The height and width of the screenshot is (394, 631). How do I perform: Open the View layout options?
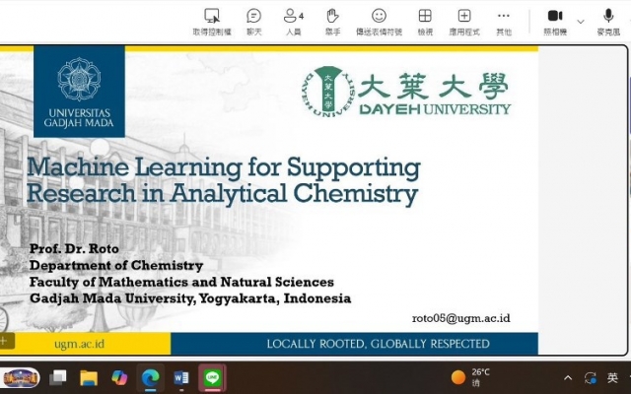[425, 21]
